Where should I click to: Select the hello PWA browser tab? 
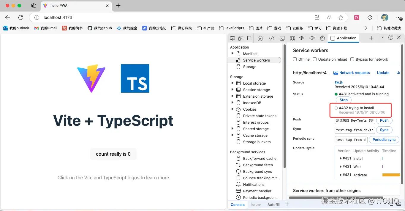pos(76,6)
